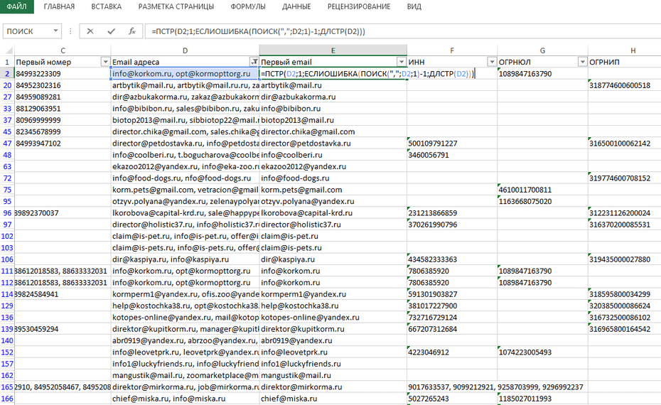
Task: Select column F header
Action: click(x=452, y=50)
